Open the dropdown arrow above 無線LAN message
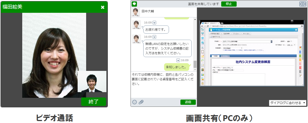The height and width of the screenshot is (123, 308). click(154, 37)
